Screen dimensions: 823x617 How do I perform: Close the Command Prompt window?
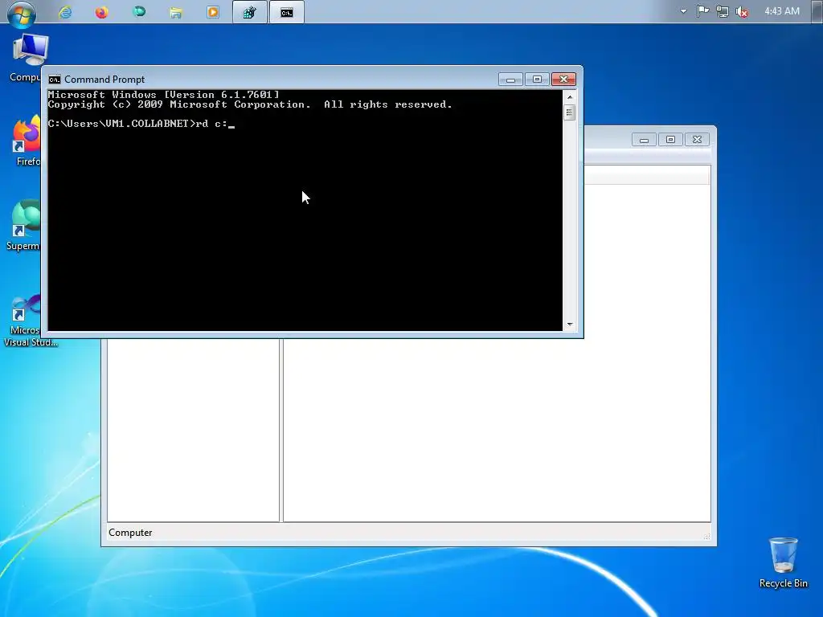click(x=563, y=80)
